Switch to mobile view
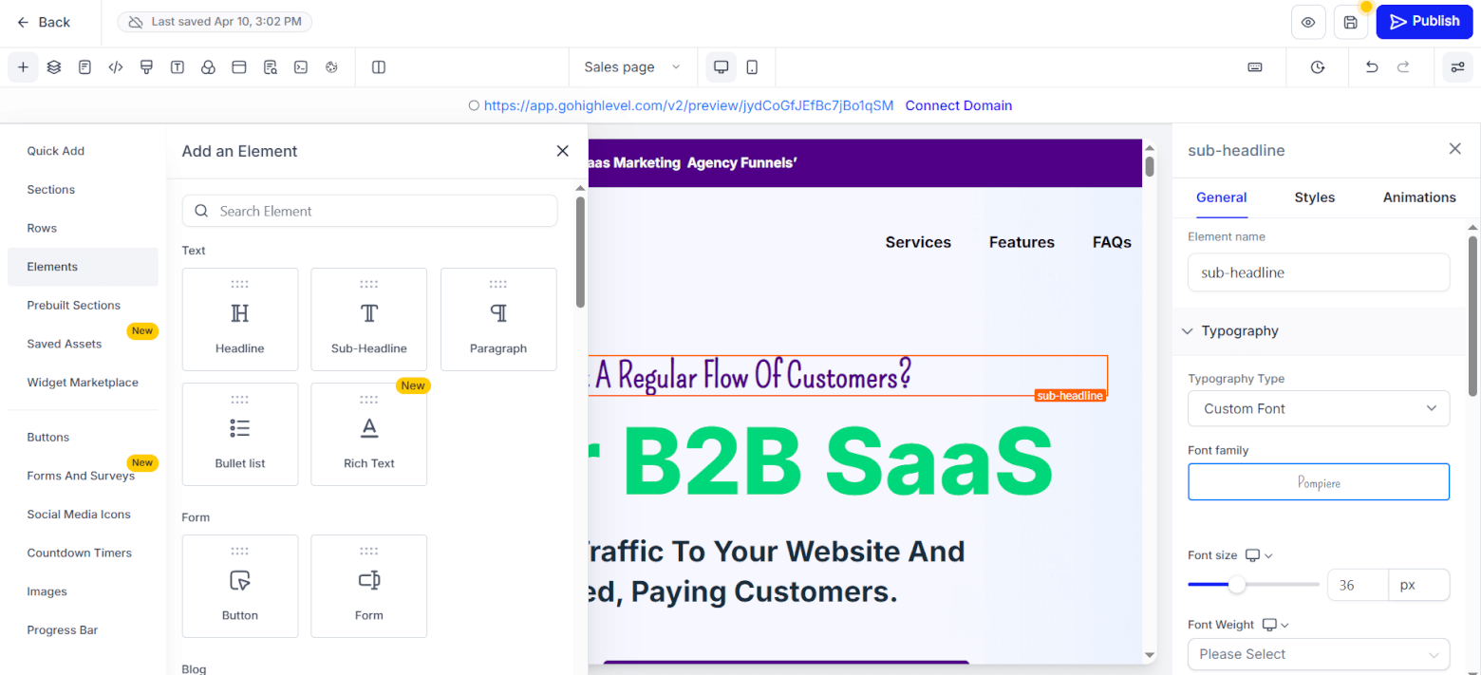The height and width of the screenshot is (675, 1481). pyautogui.click(x=751, y=66)
